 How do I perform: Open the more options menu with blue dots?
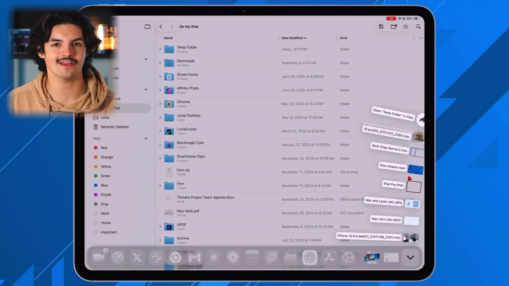click(421, 38)
